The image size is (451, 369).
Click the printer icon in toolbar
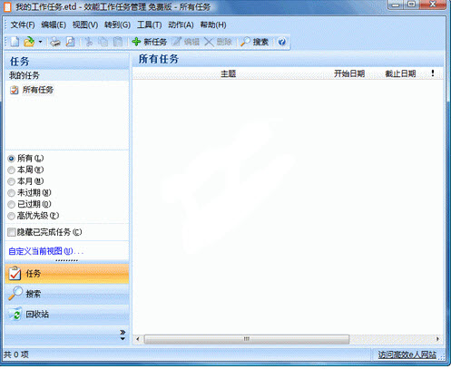coord(55,42)
